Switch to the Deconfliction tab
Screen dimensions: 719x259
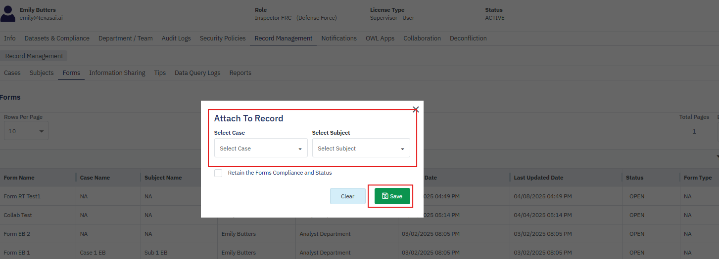468,38
